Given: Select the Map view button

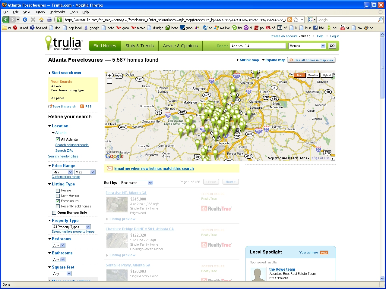Looking at the screenshot, I should (299, 75).
